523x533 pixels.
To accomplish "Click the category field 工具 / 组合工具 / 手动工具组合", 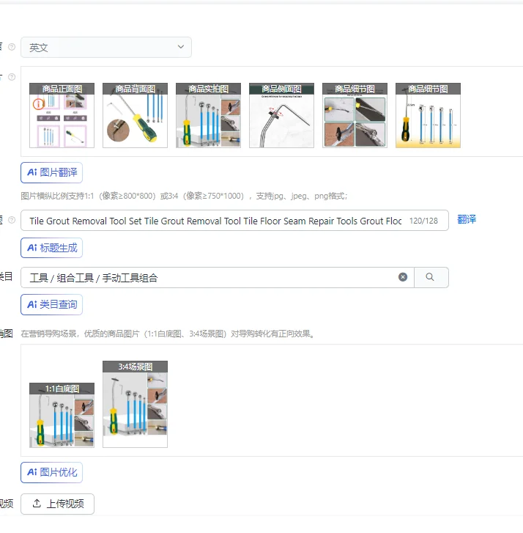I will 218,277.
